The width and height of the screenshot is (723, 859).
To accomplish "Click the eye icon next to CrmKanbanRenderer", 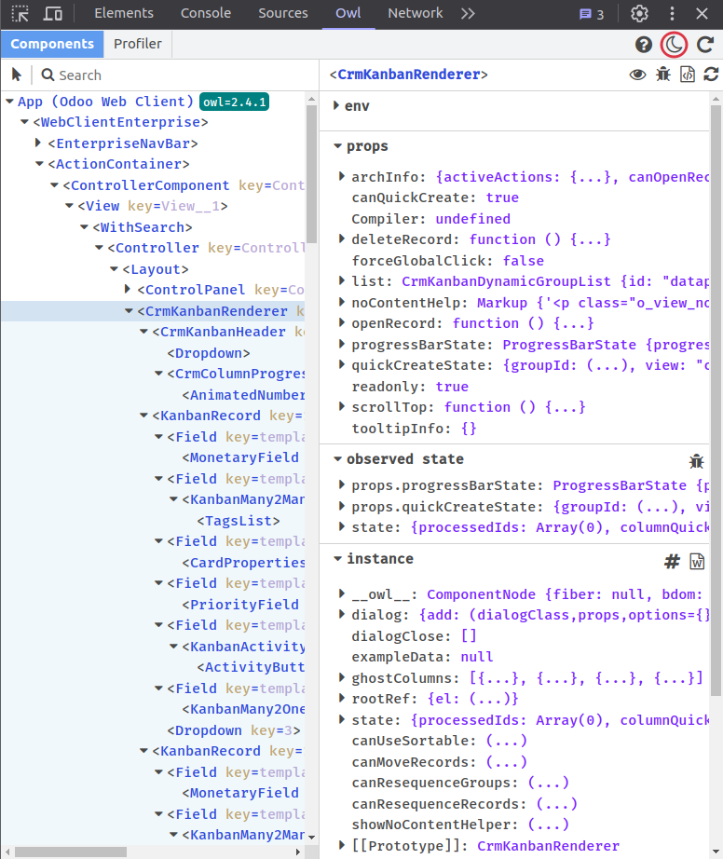I will click(x=637, y=75).
